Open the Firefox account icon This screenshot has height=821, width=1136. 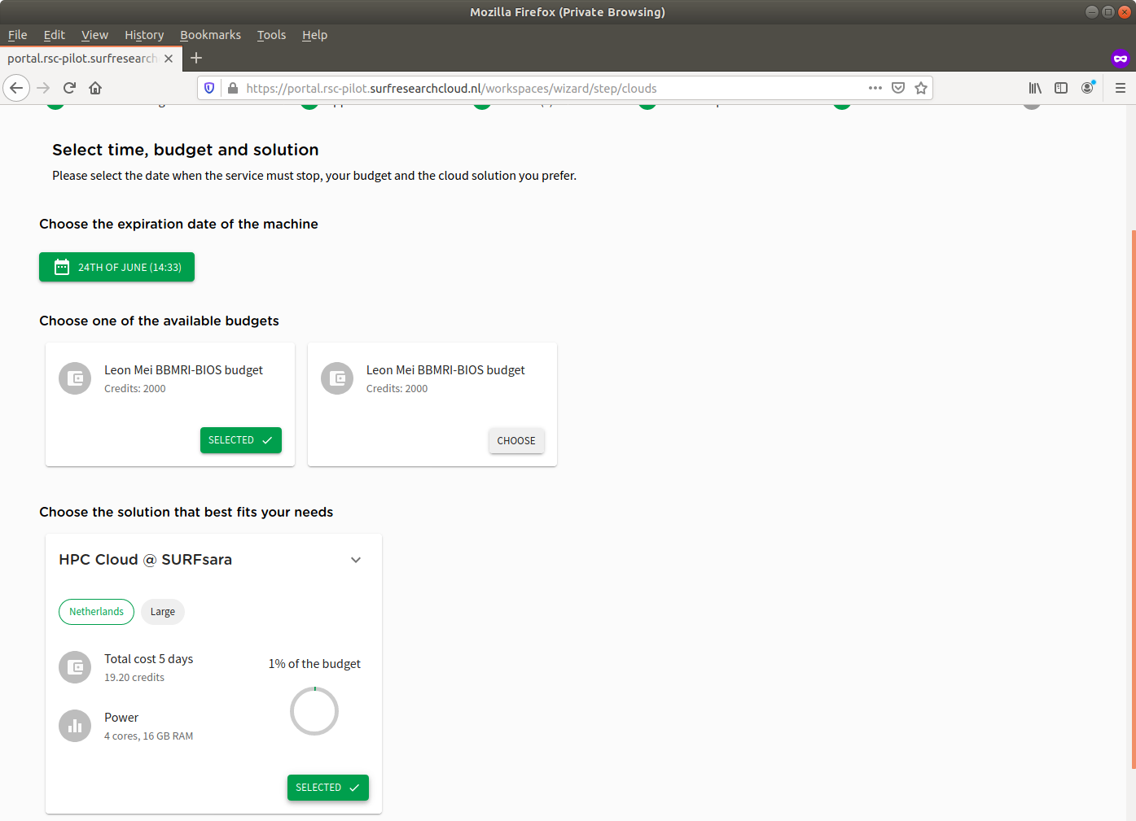pyautogui.click(x=1087, y=88)
